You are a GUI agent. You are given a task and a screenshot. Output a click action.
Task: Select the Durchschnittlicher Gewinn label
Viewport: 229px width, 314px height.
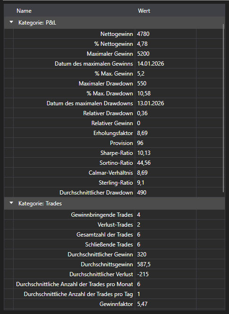click(x=100, y=255)
